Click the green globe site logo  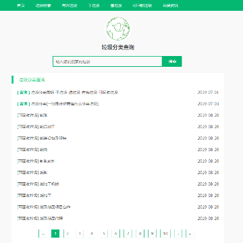click(x=118, y=29)
